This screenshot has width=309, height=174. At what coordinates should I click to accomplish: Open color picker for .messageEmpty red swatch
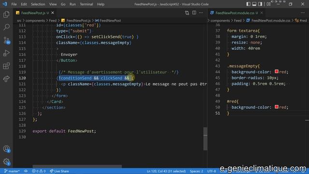click(x=277, y=72)
